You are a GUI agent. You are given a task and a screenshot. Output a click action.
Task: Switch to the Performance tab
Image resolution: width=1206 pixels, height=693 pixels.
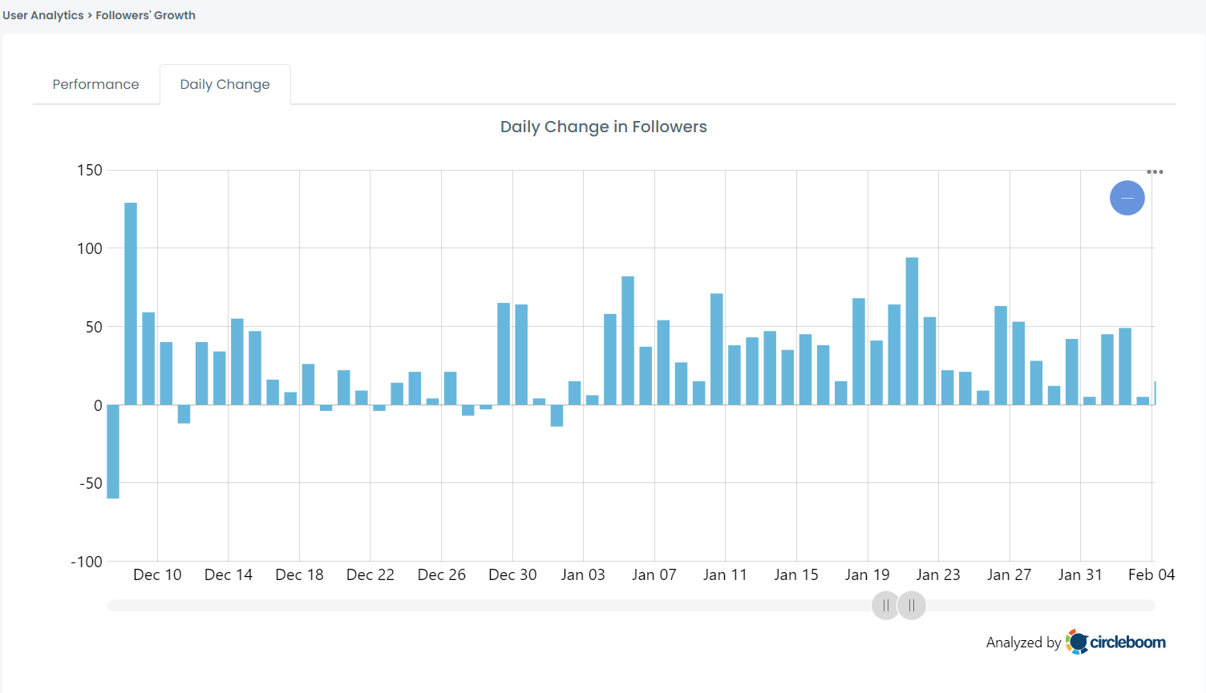pyautogui.click(x=95, y=84)
